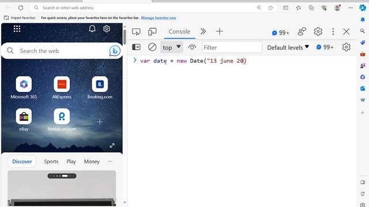Open the zoom magnifier icon in address bar

point(259,7)
